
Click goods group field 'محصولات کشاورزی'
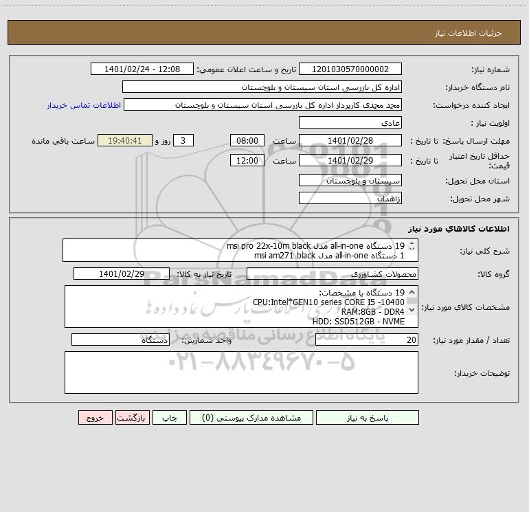(333, 274)
